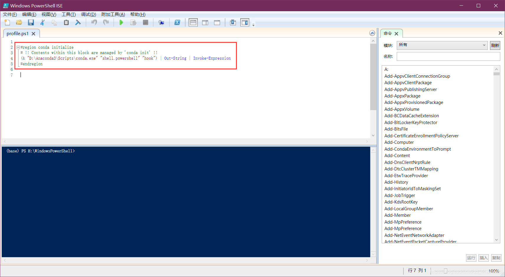Click the 刷新 refresh button
The image size is (505, 277).
495,45
